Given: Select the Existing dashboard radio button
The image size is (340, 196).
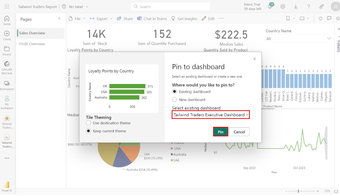Looking at the screenshot, I should 175,92.
